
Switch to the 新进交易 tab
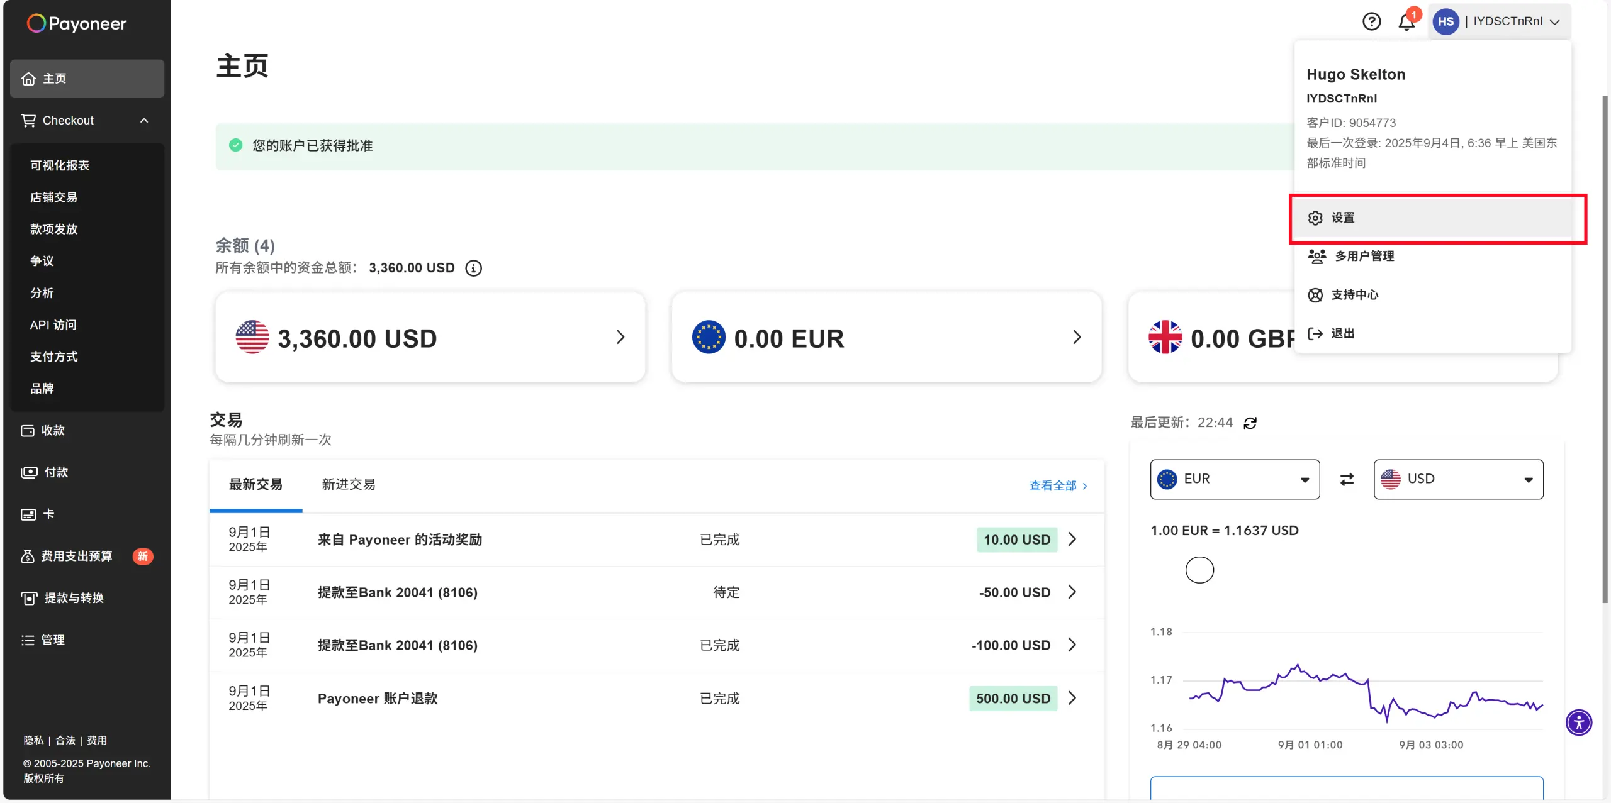[x=349, y=485]
